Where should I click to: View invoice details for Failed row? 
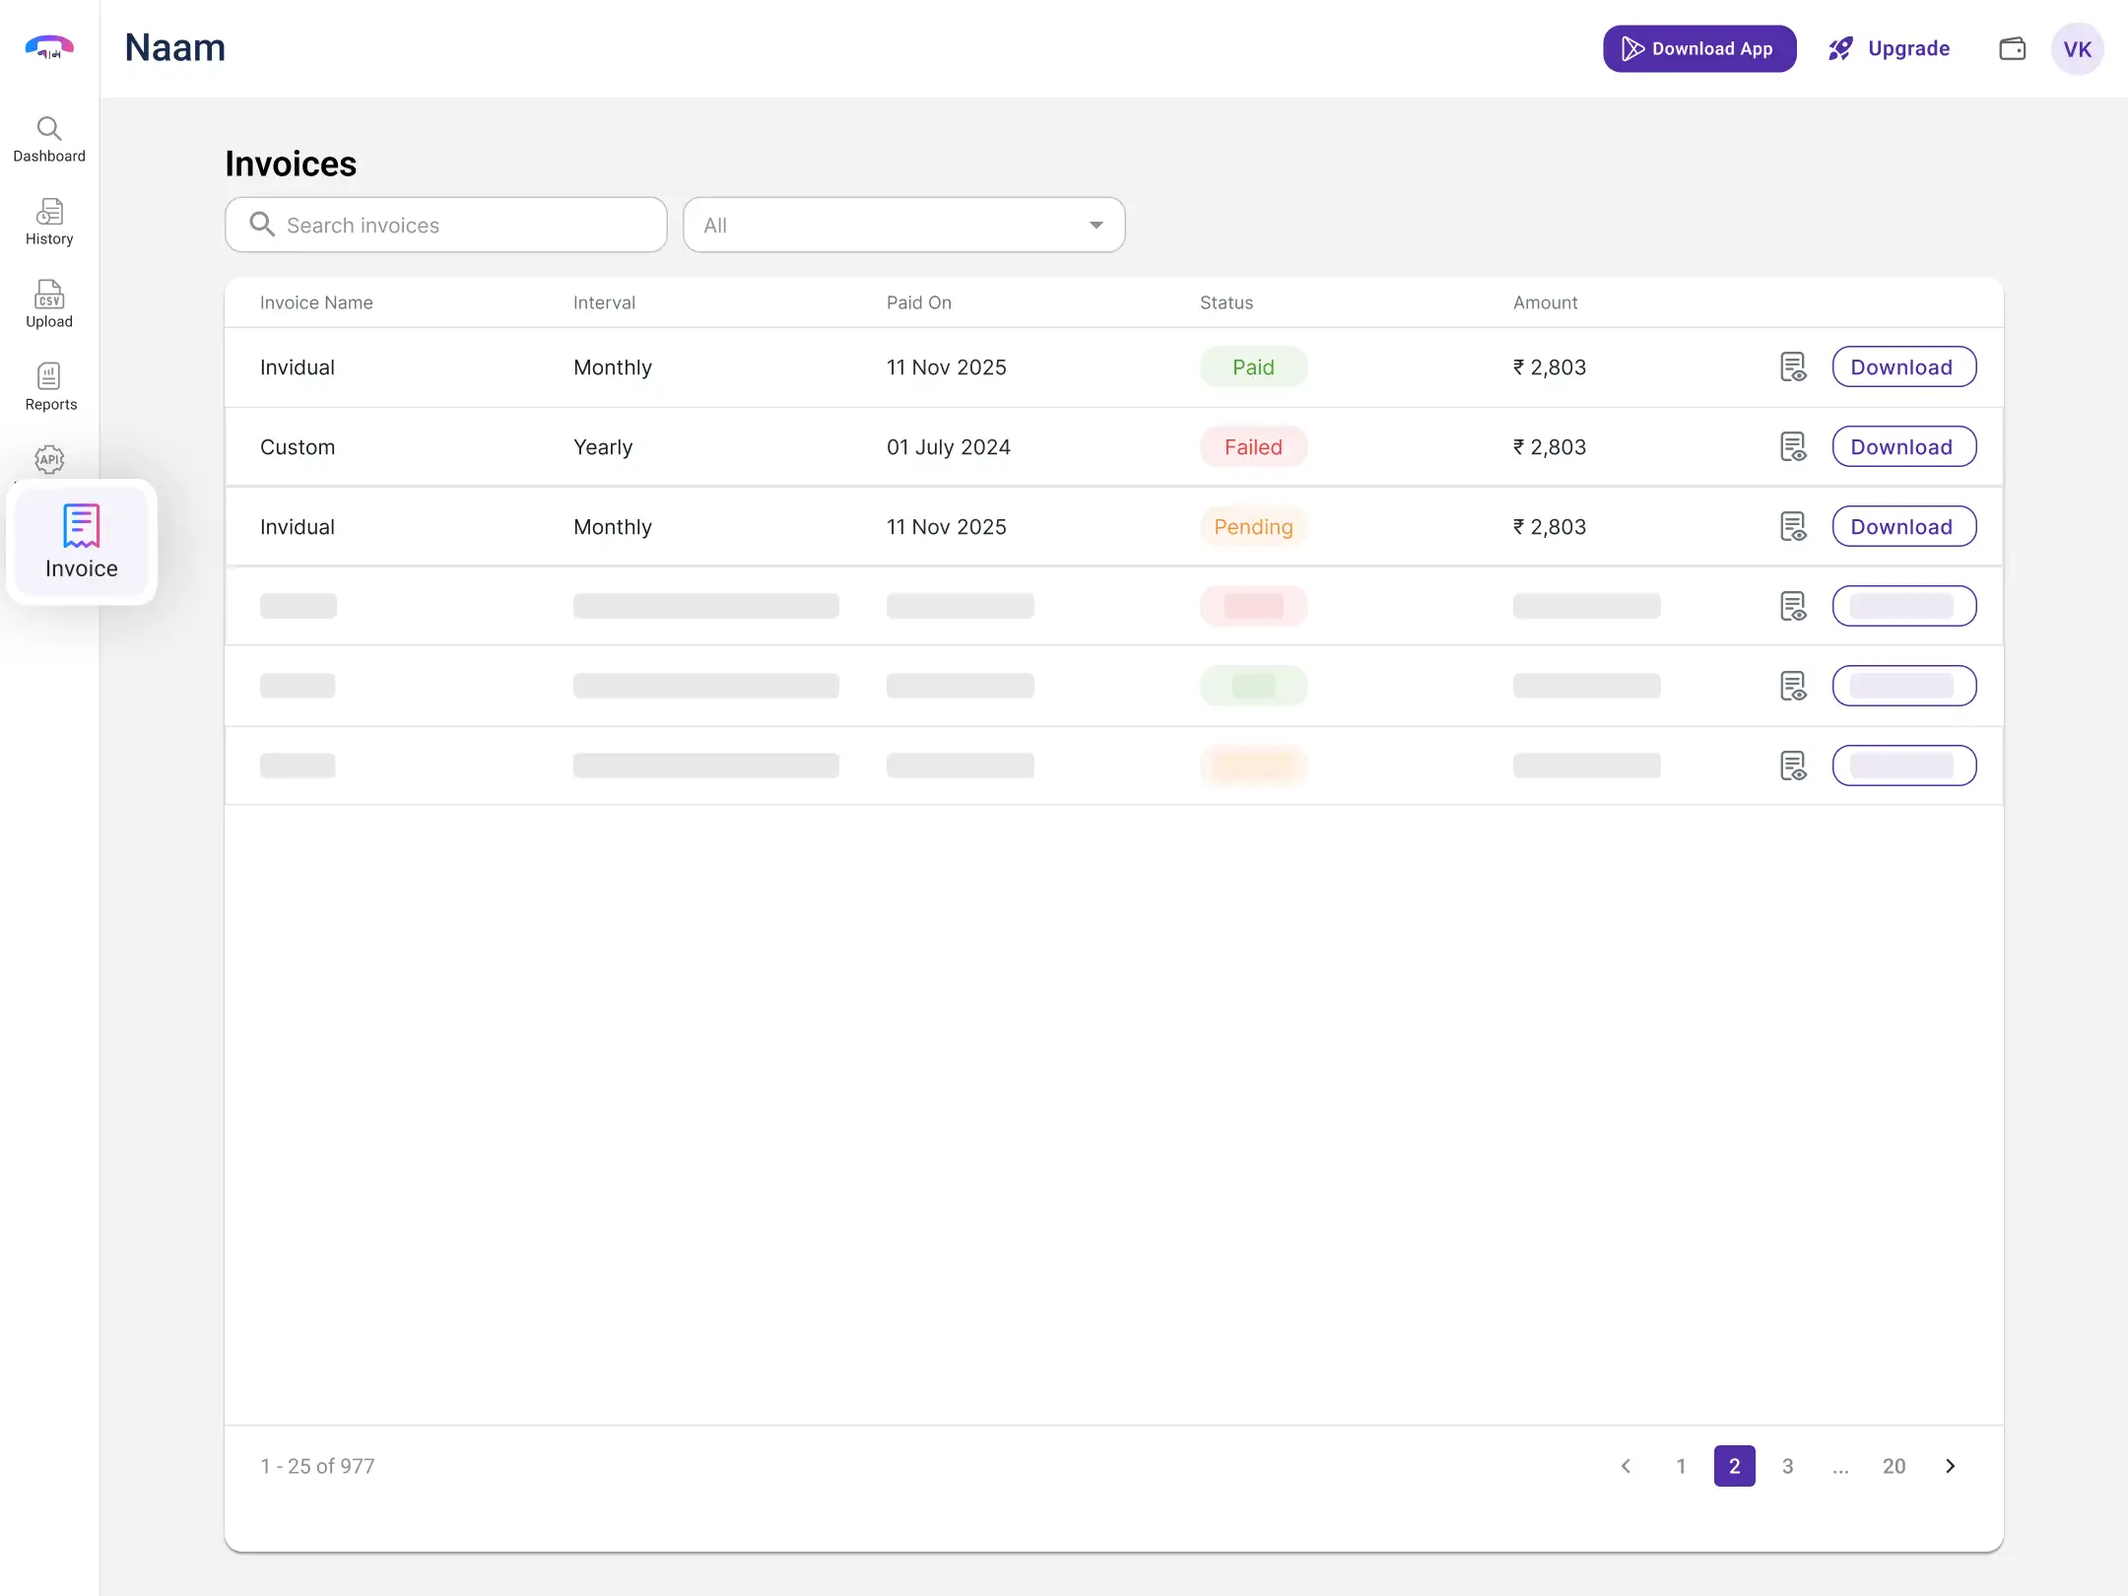(1793, 447)
